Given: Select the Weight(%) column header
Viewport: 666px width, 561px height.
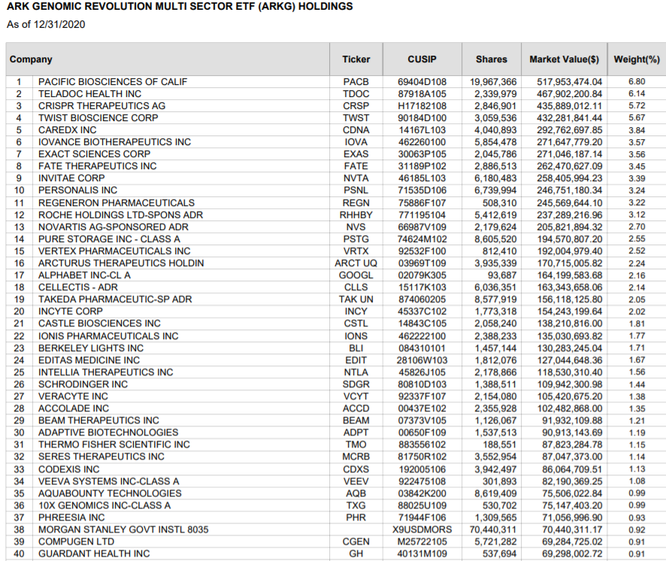Looking at the screenshot, I should [x=637, y=59].
